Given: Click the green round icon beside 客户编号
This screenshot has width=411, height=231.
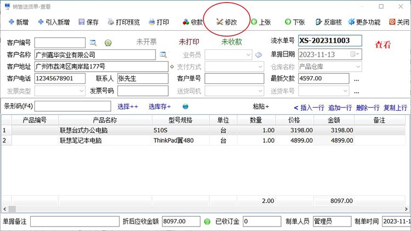Looking at the screenshot, I should [x=108, y=43].
